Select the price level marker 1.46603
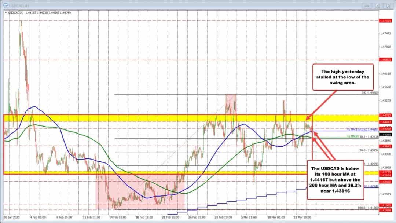This screenshot has width=396, height=223. pos(386,60)
